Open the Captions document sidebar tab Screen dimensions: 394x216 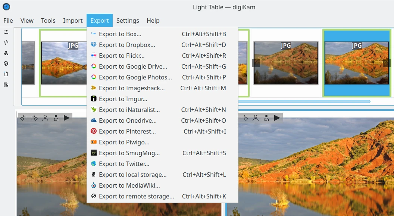[x=6, y=74]
